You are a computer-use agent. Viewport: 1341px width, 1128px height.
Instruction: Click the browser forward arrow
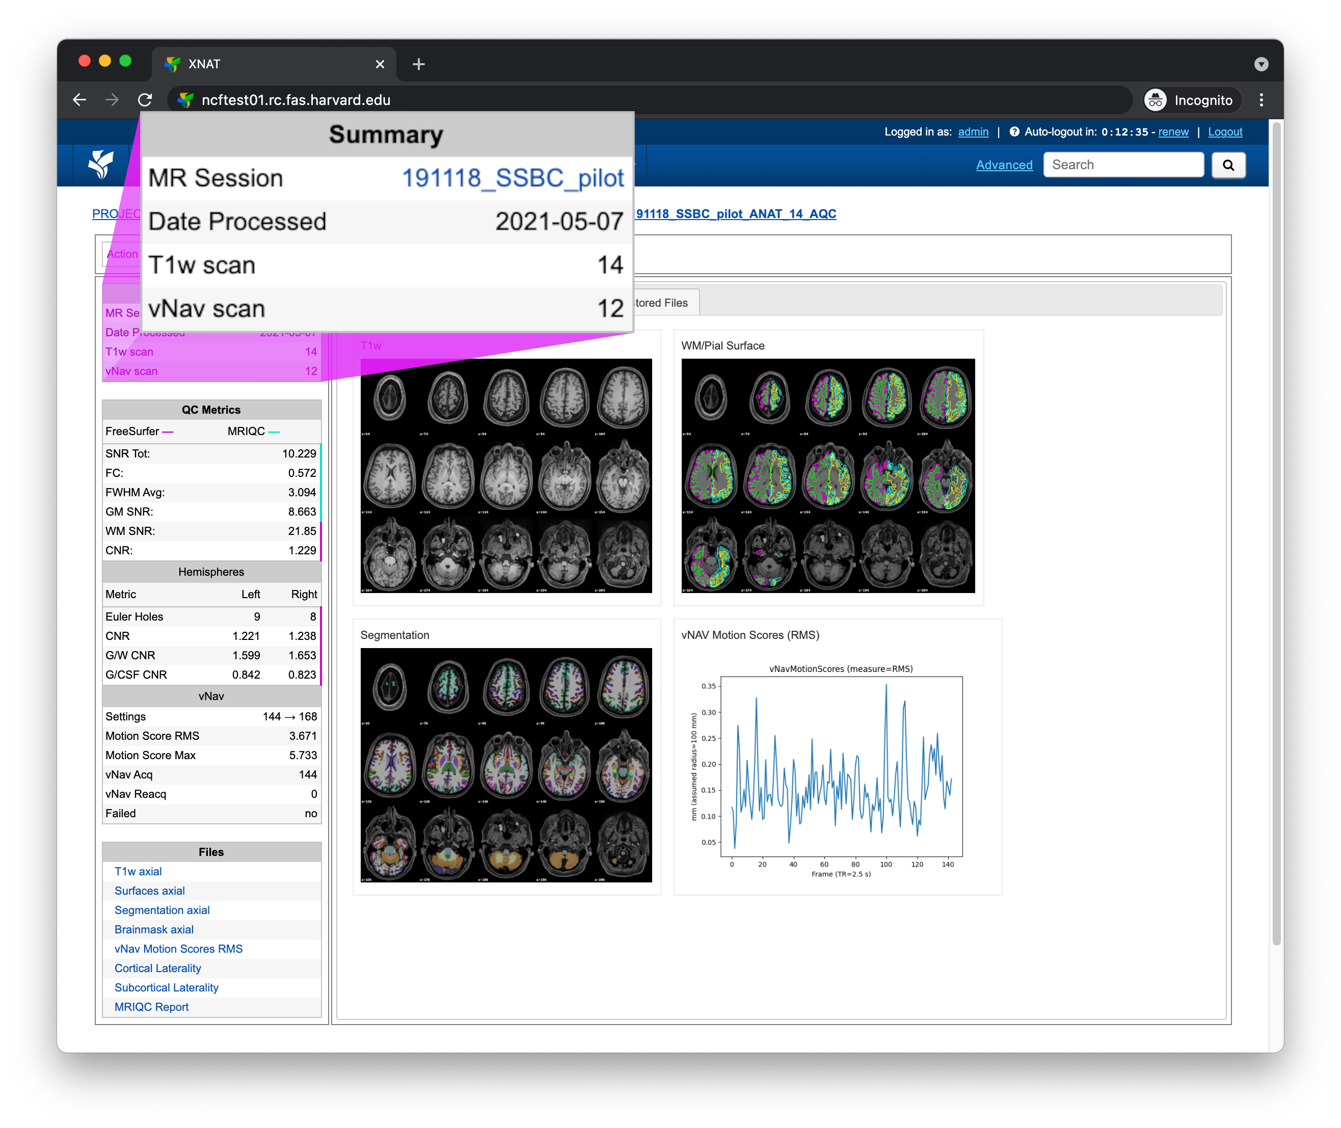112,100
